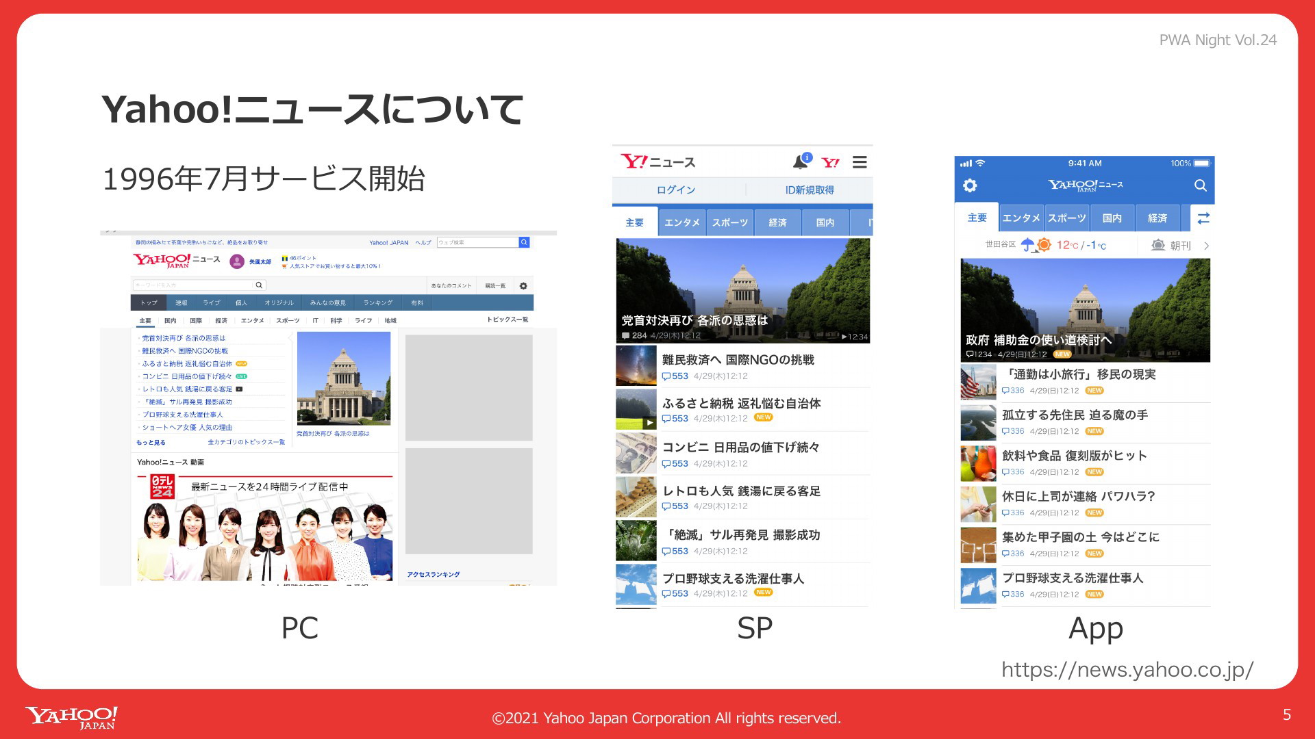Tap the 朝刊 morning edition icon
Screen dimensions: 1315x739
pyautogui.click(x=1158, y=245)
